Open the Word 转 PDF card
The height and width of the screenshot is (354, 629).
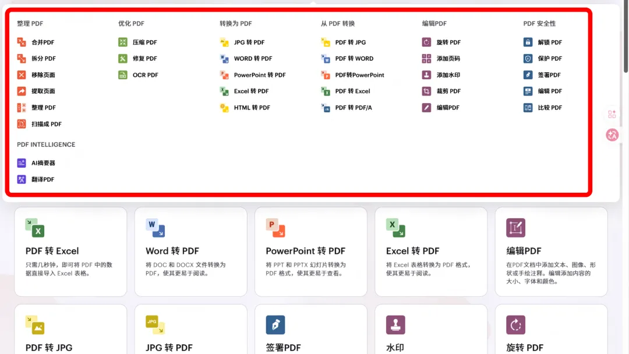[x=191, y=252]
